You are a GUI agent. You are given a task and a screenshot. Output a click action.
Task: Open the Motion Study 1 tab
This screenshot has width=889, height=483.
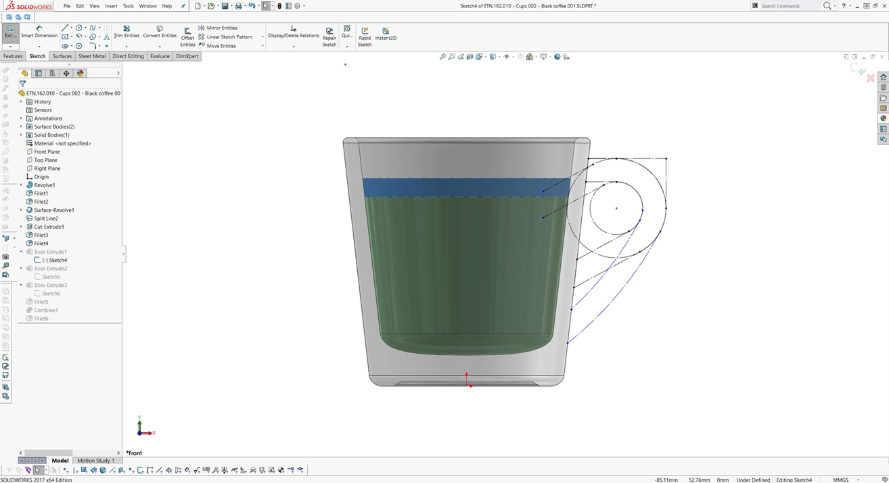[x=95, y=461]
